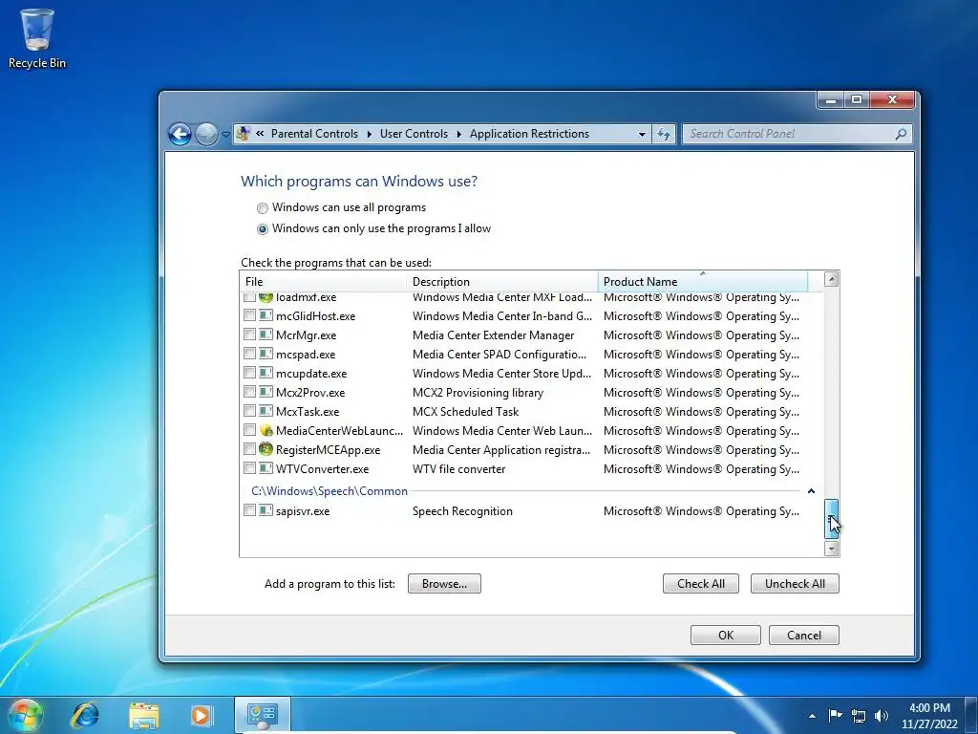Click the McrMgr.exe file icon
978x734 pixels.
pos(266,335)
